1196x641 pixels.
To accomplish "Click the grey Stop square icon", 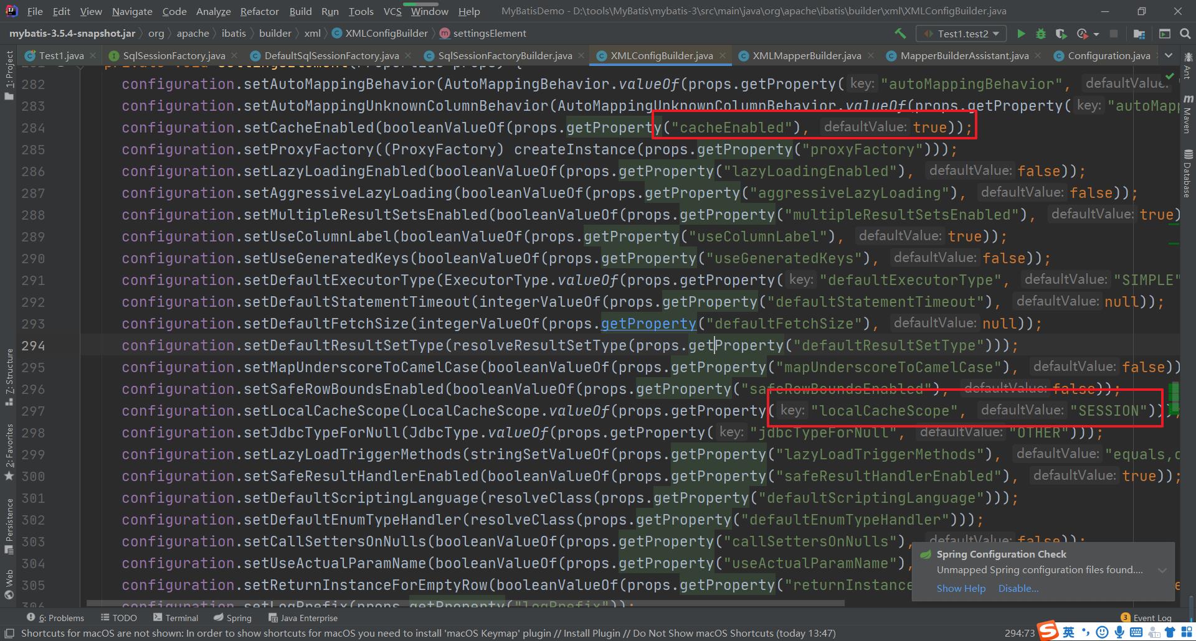I will coord(1114,34).
